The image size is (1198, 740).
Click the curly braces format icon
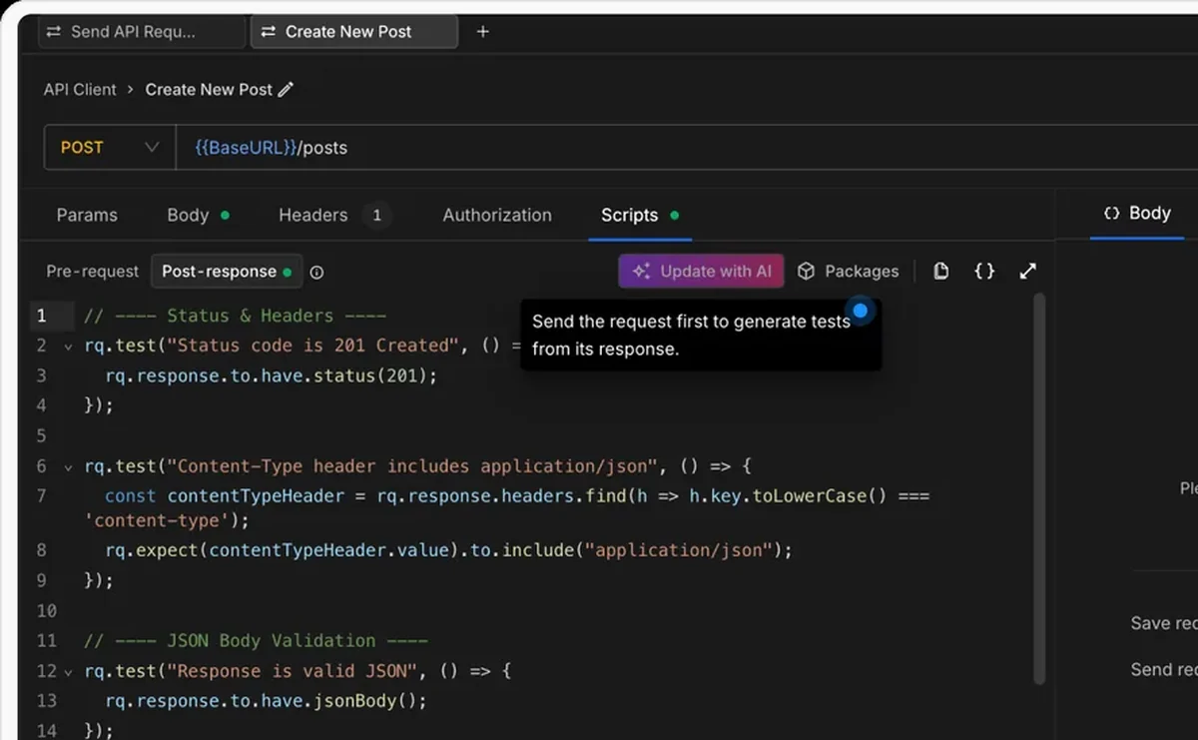984,272
